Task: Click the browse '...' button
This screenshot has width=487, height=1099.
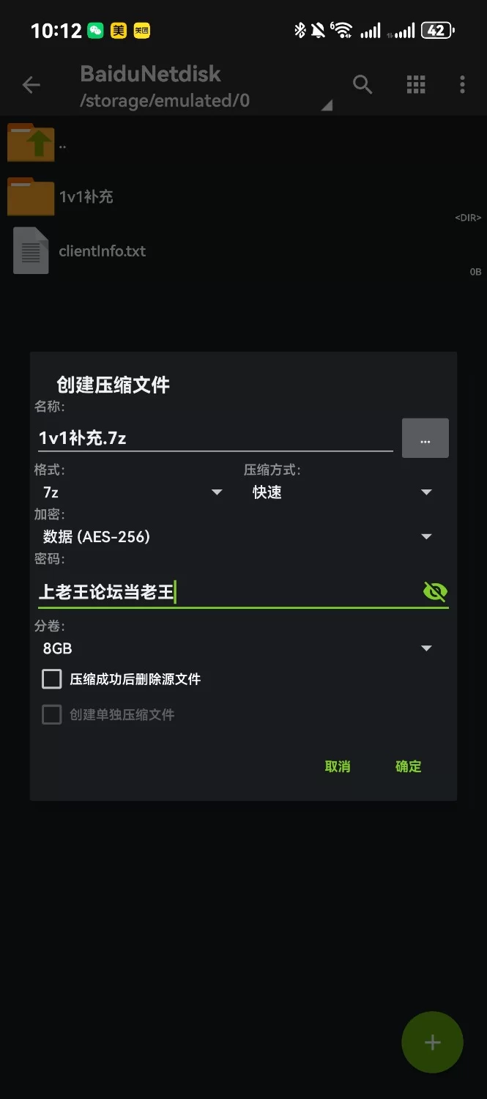Action: point(425,438)
